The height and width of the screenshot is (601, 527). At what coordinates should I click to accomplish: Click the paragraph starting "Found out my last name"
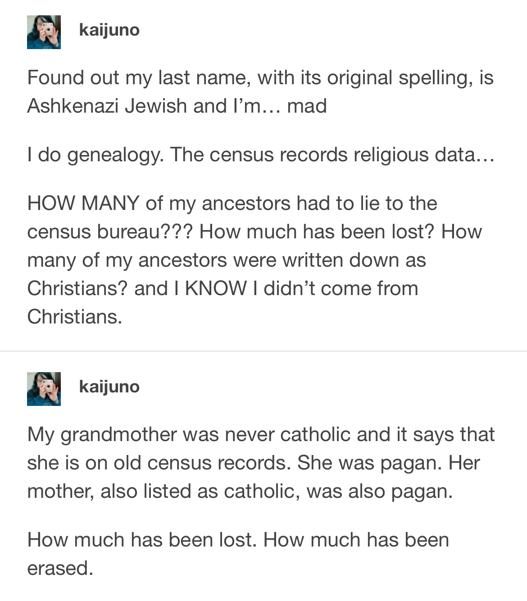[260, 91]
